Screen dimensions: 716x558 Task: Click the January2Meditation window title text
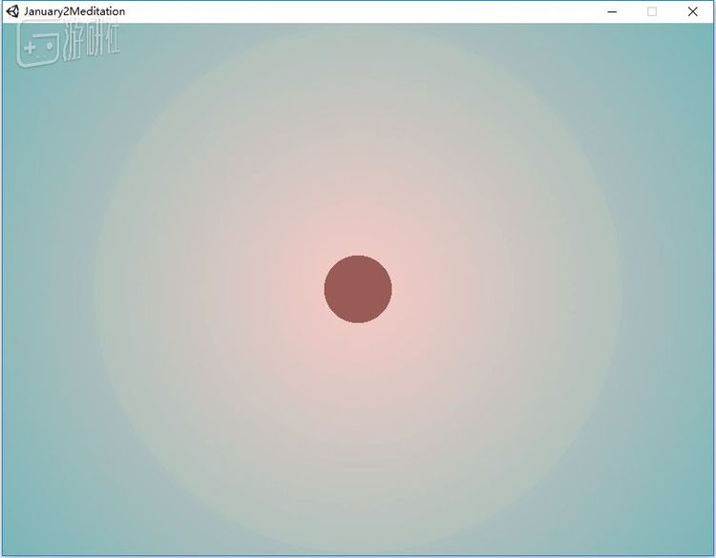(74, 11)
